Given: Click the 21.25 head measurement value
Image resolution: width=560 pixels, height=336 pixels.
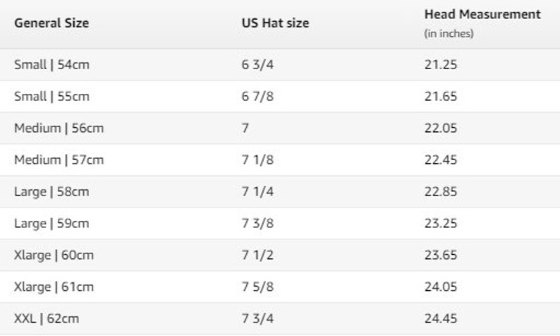Looking at the screenshot, I should [x=441, y=65].
